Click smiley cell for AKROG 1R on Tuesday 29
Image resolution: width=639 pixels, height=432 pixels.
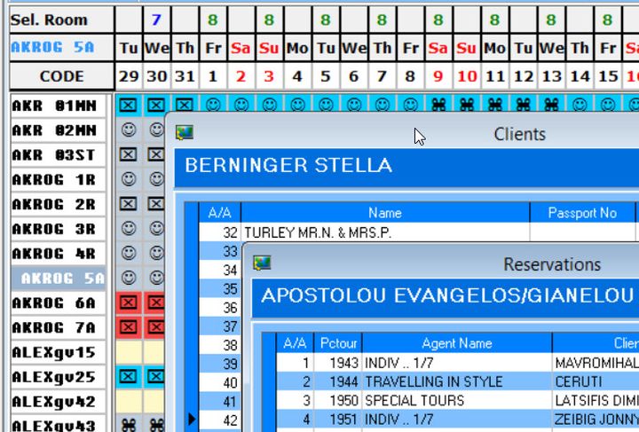[129, 179]
